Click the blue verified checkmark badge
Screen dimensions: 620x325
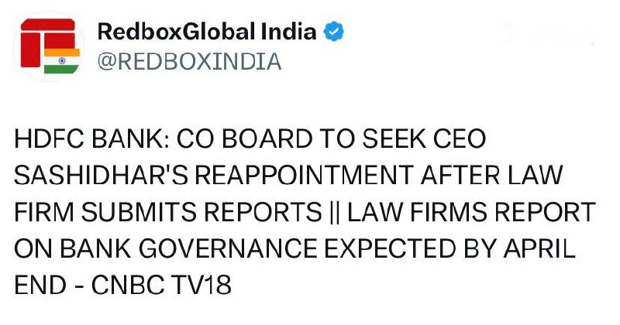(x=335, y=32)
